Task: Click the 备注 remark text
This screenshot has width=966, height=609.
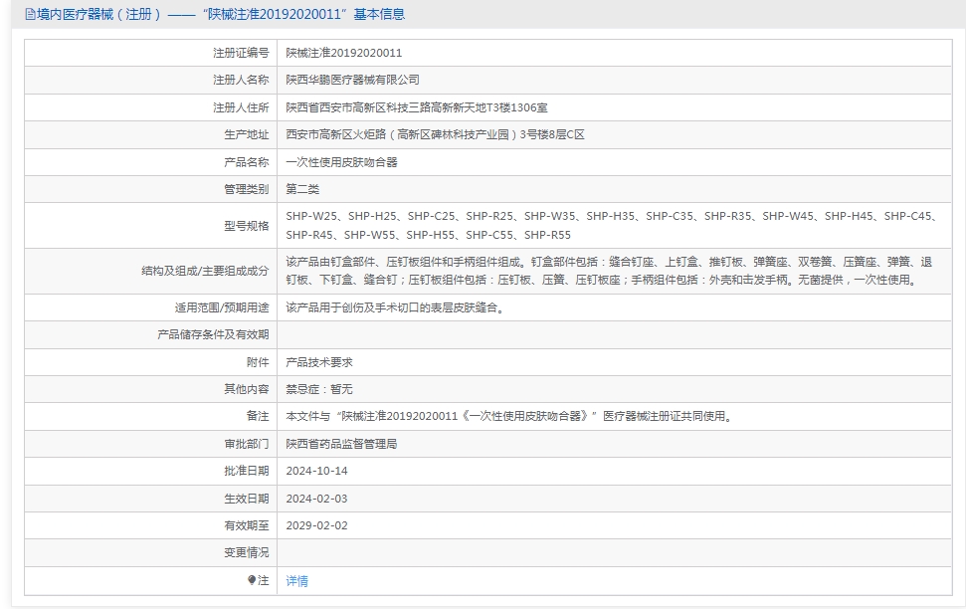Action: click(x=510, y=417)
